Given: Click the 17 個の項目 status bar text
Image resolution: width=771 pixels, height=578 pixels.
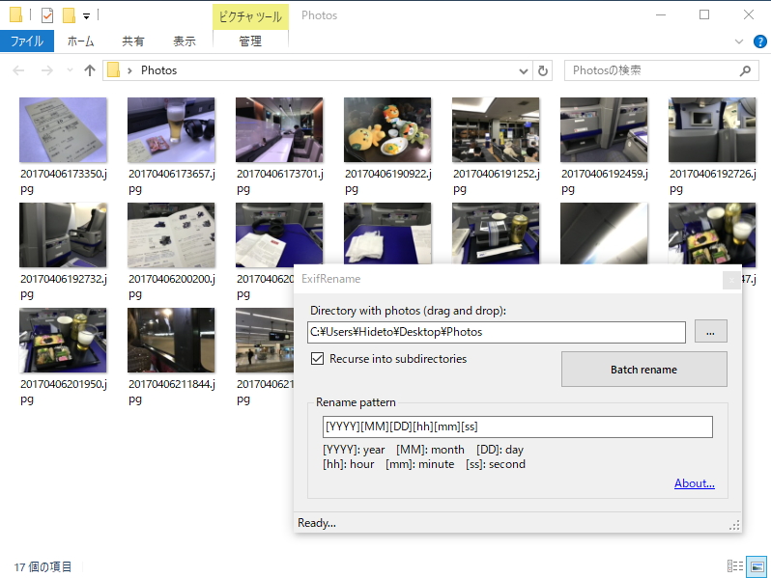Looking at the screenshot, I should [x=43, y=566].
